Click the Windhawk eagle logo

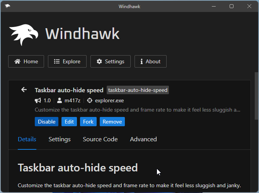[x=24, y=35]
